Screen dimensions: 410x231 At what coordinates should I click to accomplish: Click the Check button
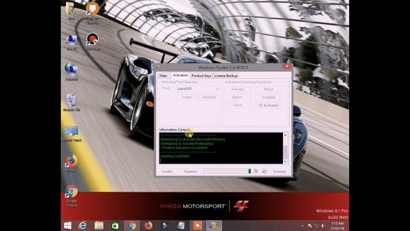point(238,105)
